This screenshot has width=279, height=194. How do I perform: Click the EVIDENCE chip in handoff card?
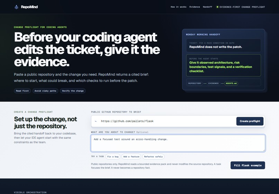click(x=214, y=83)
